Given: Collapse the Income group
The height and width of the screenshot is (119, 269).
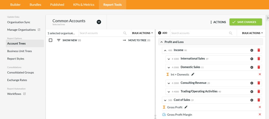Looking at the screenshot, I should [x=165, y=50].
